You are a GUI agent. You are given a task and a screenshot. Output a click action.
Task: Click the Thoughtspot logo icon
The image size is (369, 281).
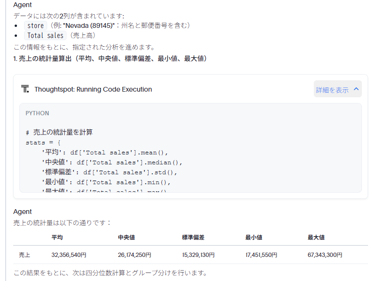point(25,89)
